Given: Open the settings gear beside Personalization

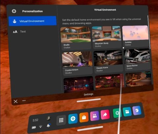Looking at the screenshot, I should pos(14,11).
